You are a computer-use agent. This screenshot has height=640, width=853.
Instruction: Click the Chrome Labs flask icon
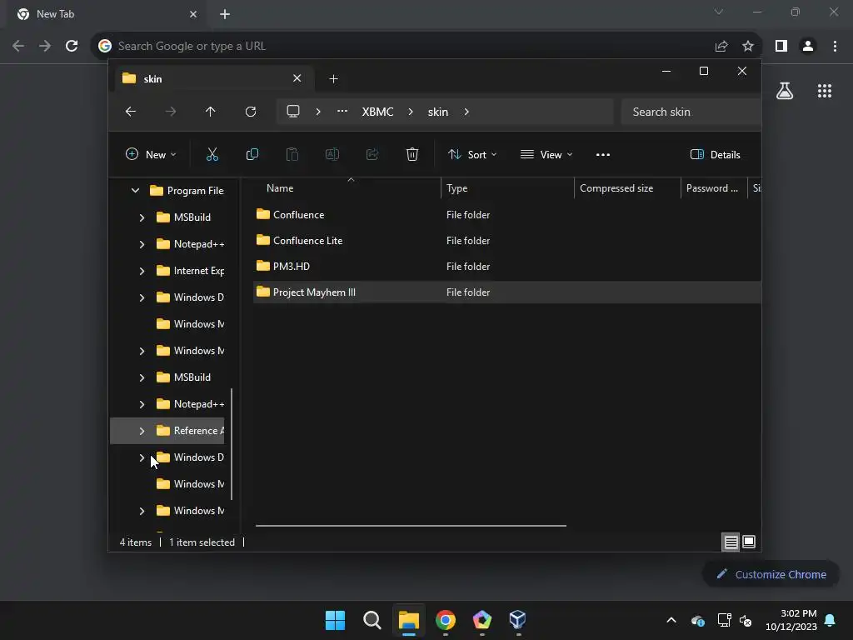click(x=785, y=91)
